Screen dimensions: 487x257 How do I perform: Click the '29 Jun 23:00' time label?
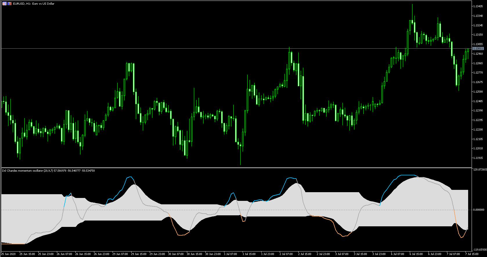click(157, 254)
